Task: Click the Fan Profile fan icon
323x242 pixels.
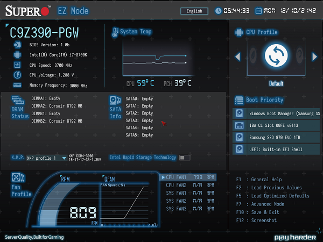Action: click(18, 177)
